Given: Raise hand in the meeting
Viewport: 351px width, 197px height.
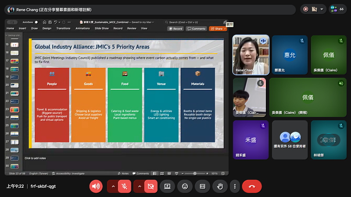Looking at the screenshot, I should coord(220,186).
